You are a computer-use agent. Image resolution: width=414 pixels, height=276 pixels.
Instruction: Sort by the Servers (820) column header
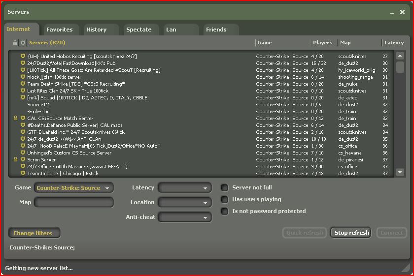click(141, 43)
